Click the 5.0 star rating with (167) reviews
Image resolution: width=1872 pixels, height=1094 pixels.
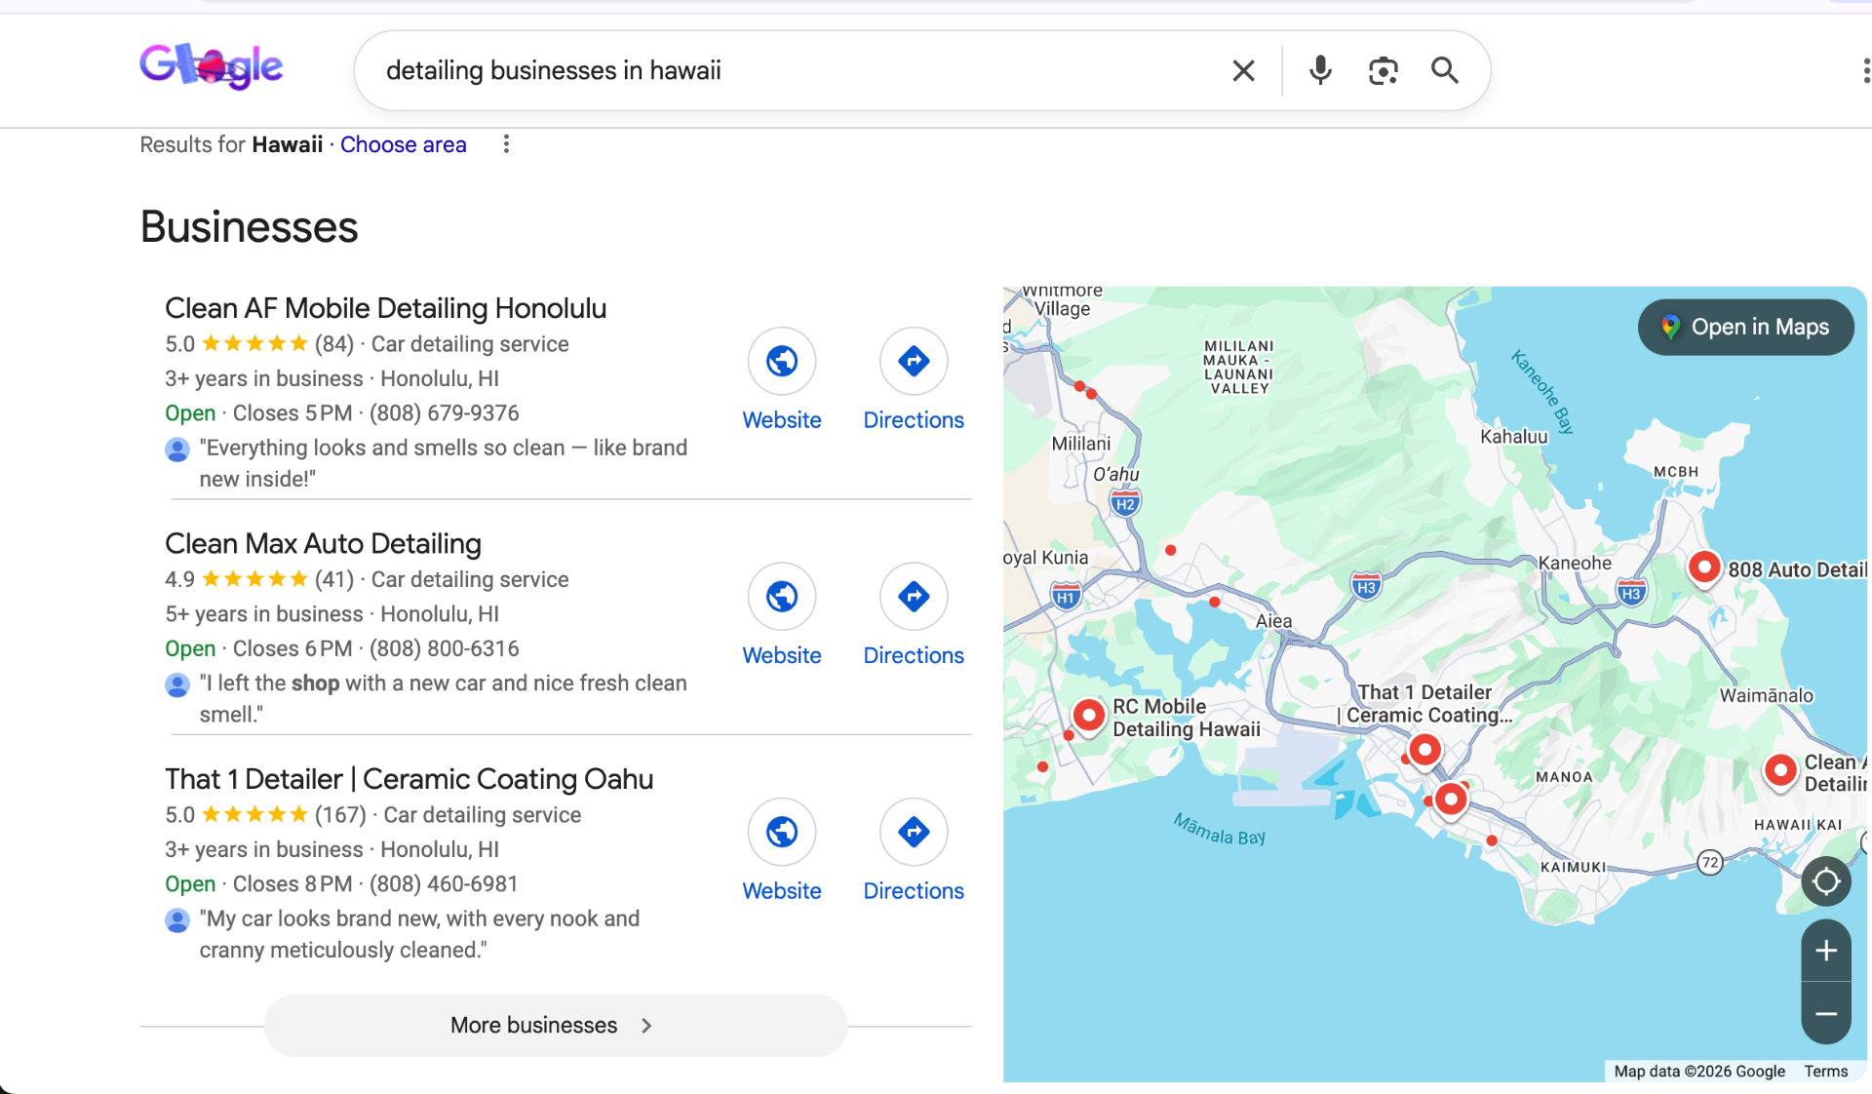point(265,814)
